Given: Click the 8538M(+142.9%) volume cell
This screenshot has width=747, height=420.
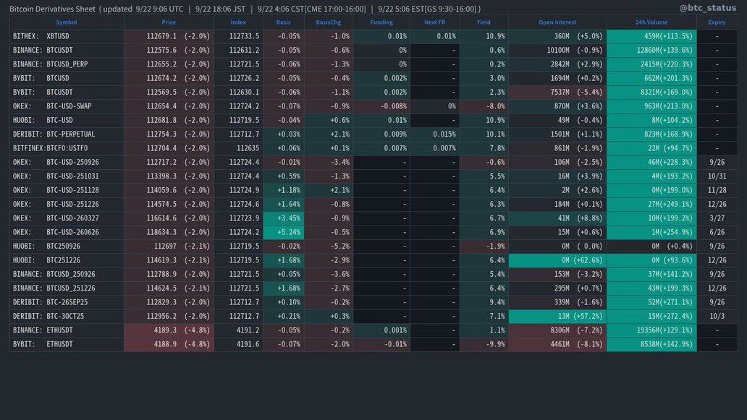Looking at the screenshot, I should 651,344.
